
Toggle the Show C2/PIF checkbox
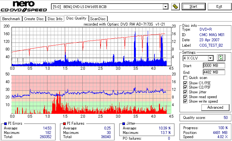tap(185, 87)
